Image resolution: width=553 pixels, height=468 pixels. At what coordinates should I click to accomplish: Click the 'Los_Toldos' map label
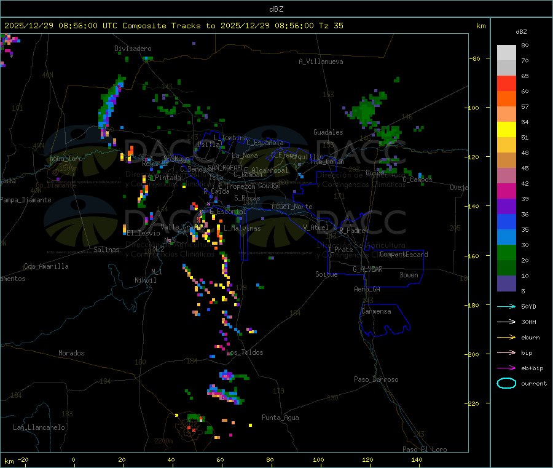(x=245, y=352)
